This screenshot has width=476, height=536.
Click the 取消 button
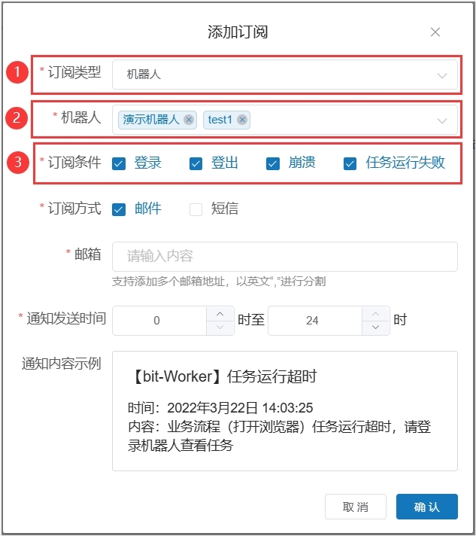(x=356, y=507)
